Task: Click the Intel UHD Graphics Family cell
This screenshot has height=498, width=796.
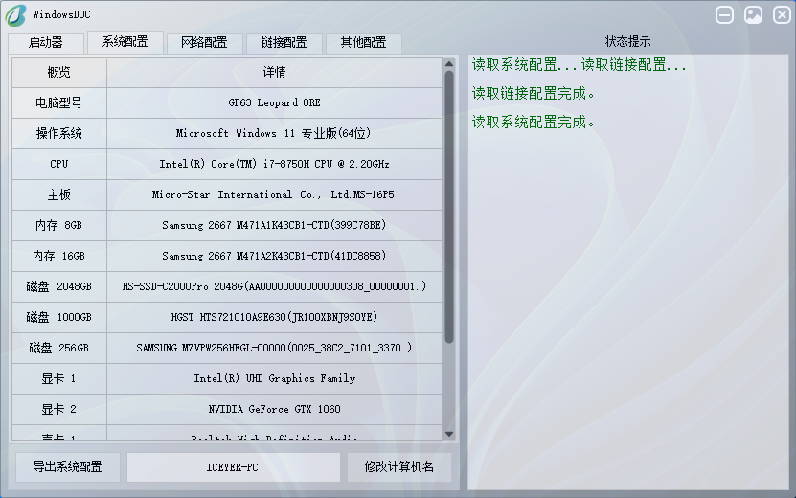Action: (274, 378)
